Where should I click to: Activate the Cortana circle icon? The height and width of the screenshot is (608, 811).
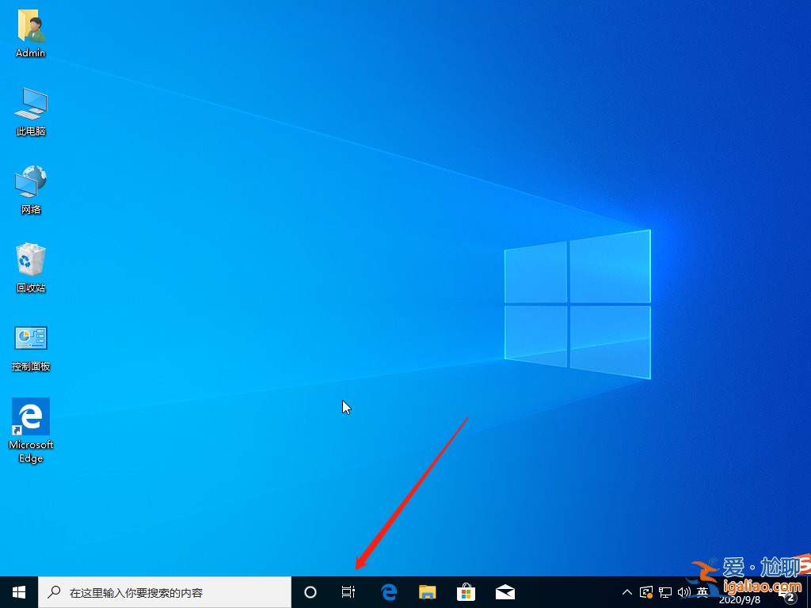310,591
